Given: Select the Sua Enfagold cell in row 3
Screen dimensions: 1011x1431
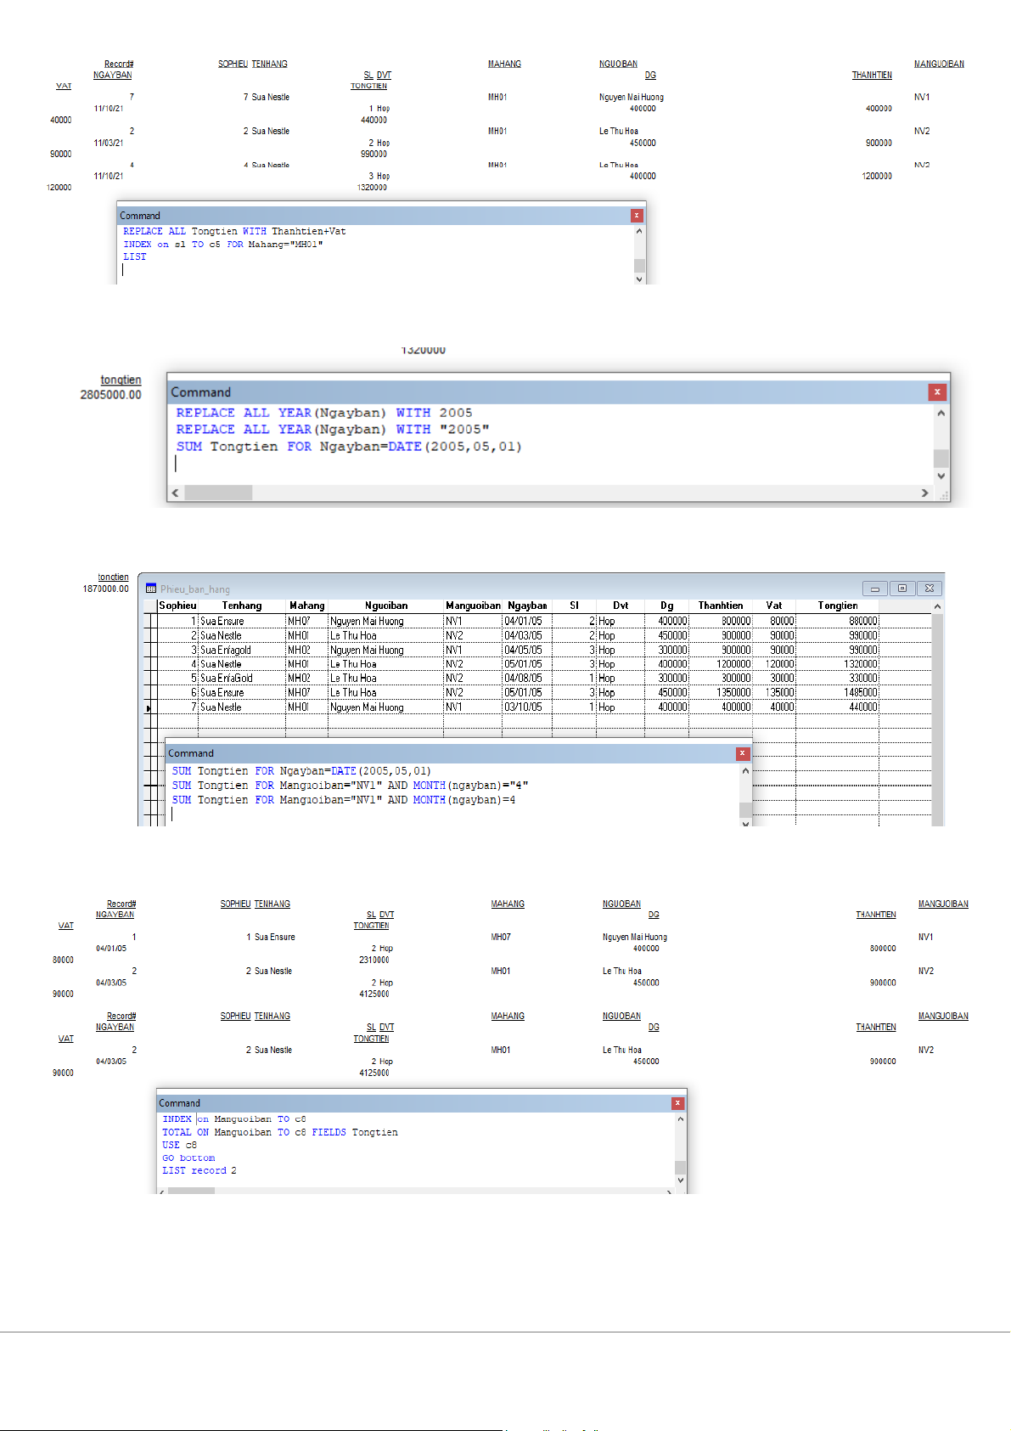Looking at the screenshot, I should point(226,651).
